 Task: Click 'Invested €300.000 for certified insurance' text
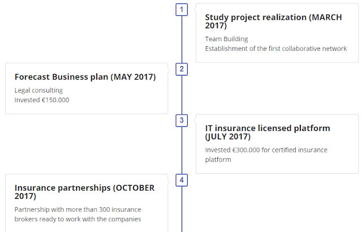click(266, 150)
